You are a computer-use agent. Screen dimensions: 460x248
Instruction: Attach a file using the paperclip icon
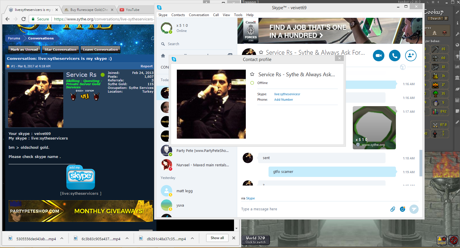point(393,209)
